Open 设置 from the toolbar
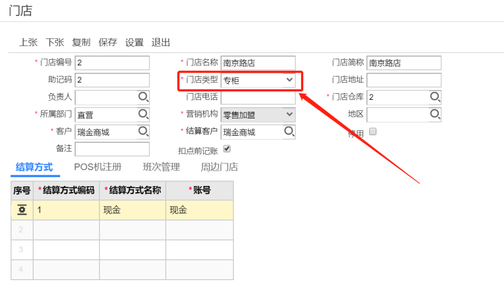This screenshot has width=504, height=296. pyautogui.click(x=134, y=42)
